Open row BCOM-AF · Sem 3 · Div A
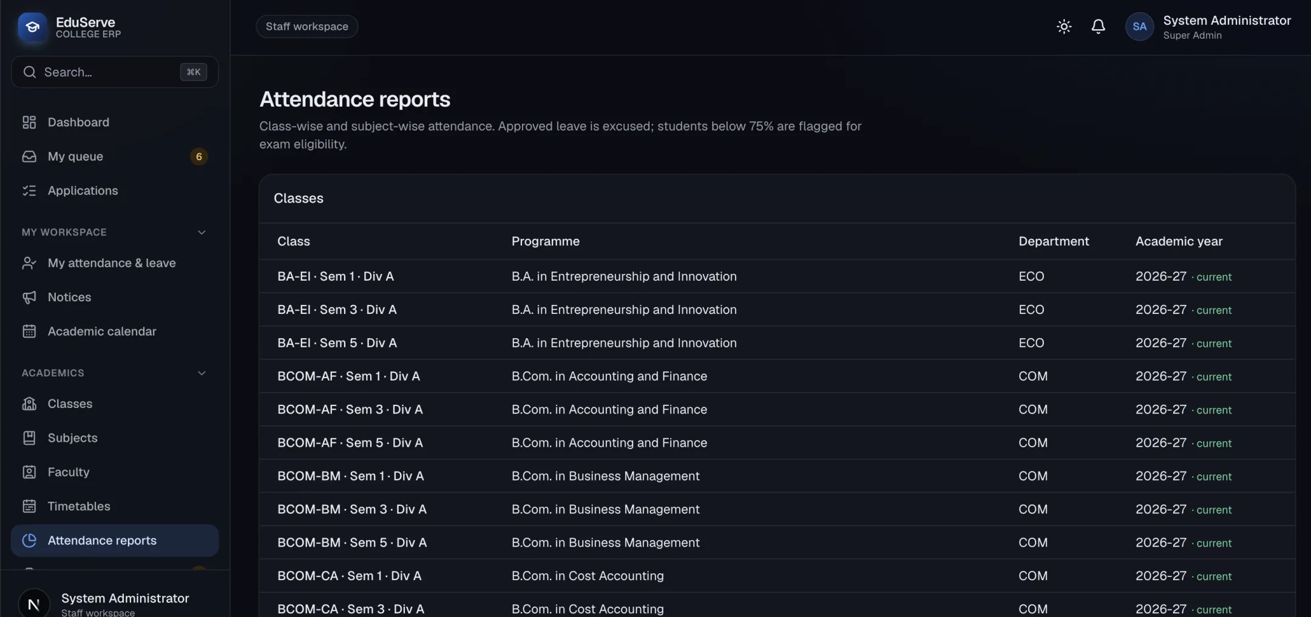The image size is (1311, 617). coord(777,410)
